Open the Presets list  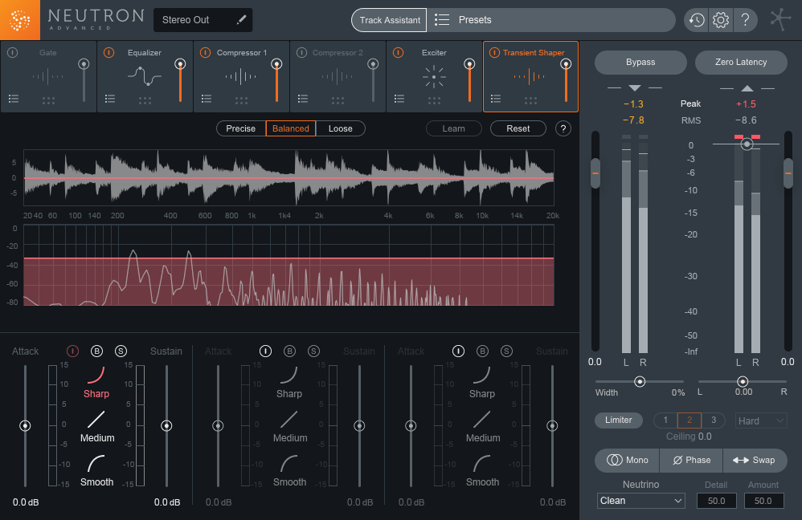coord(551,20)
